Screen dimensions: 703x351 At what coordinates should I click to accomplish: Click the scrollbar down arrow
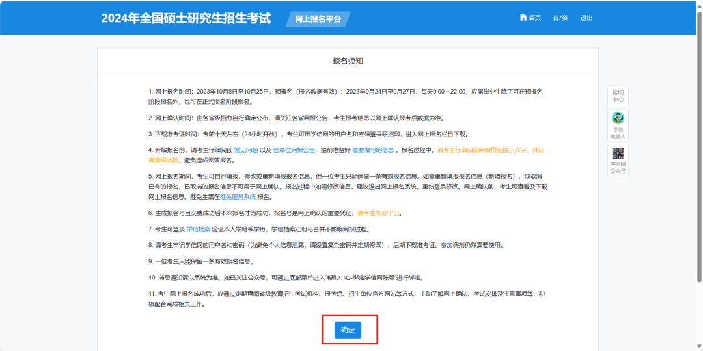click(699, 346)
